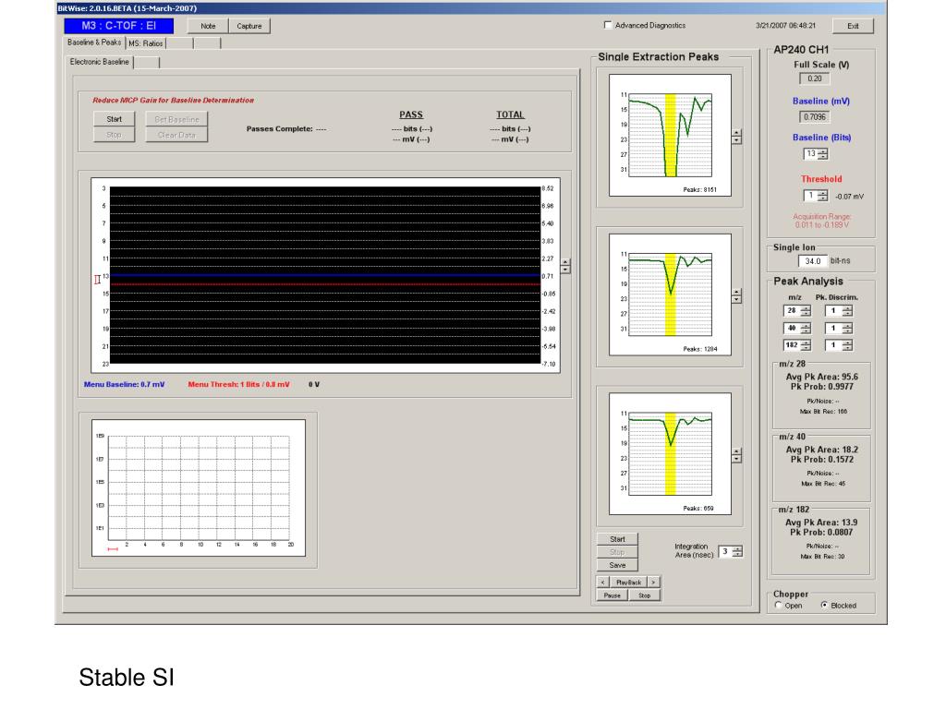This screenshot has width=946, height=709.
Task: Adjust the m/z 182 spinner arrows
Action: [806, 345]
